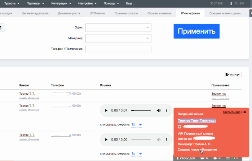252x161 pixels.
Task: Change playback speed 1x for first recording
Action: (137, 125)
